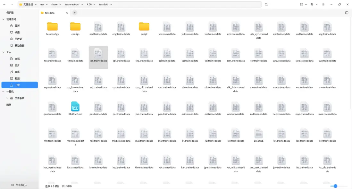Select the ukr.traineddata file icon

point(281,27)
